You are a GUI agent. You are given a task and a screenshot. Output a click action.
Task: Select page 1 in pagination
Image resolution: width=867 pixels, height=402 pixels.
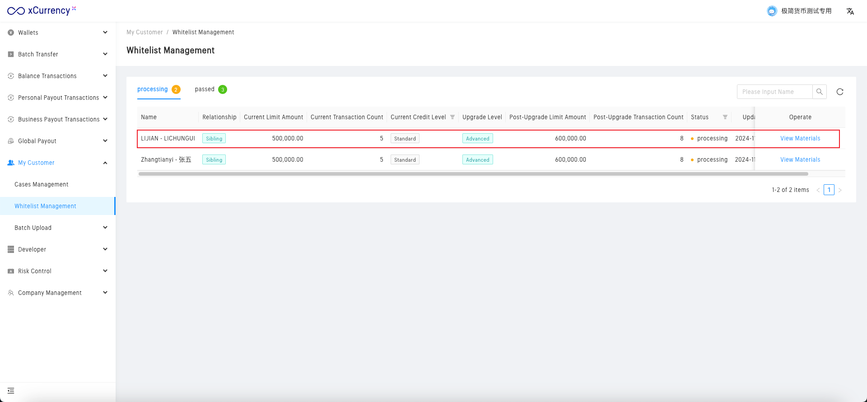[x=829, y=190]
